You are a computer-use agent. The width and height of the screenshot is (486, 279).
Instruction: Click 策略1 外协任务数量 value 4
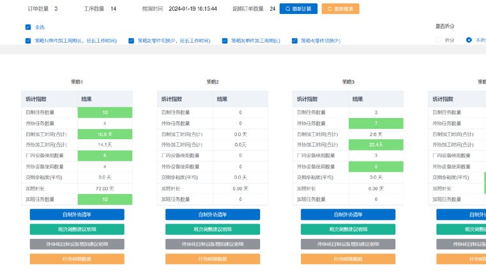[x=105, y=123]
